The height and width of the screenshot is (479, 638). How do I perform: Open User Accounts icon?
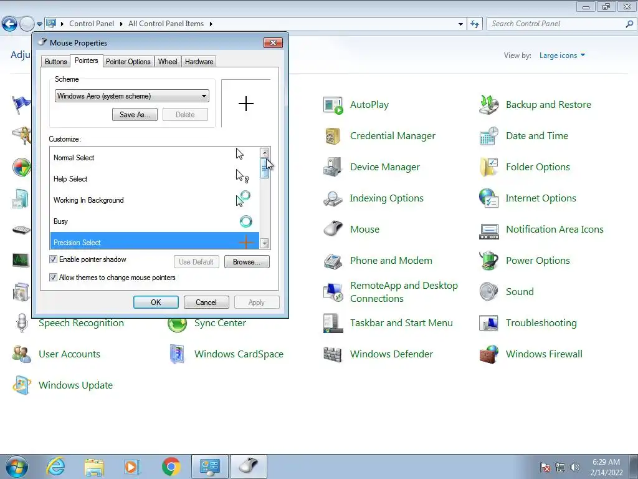point(22,354)
